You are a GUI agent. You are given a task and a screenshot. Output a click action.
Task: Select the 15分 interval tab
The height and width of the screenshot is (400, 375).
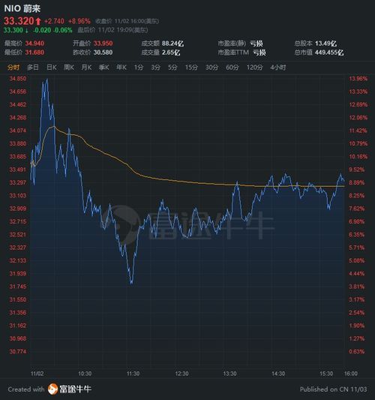coord(191,68)
